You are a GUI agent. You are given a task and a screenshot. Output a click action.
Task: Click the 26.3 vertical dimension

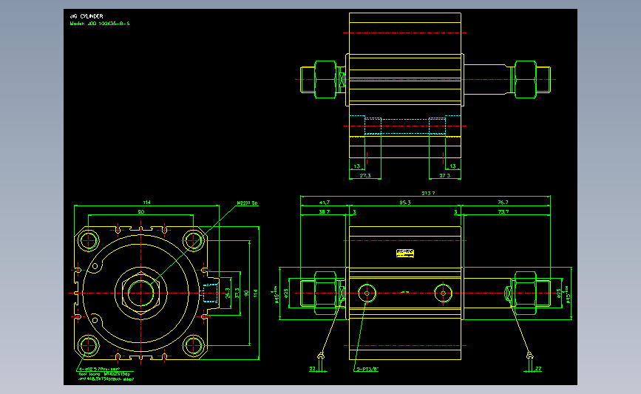click(227, 293)
